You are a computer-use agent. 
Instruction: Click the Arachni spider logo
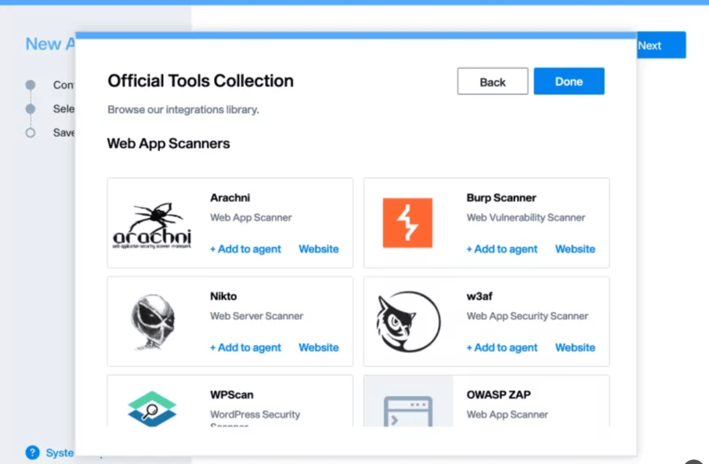(x=152, y=223)
